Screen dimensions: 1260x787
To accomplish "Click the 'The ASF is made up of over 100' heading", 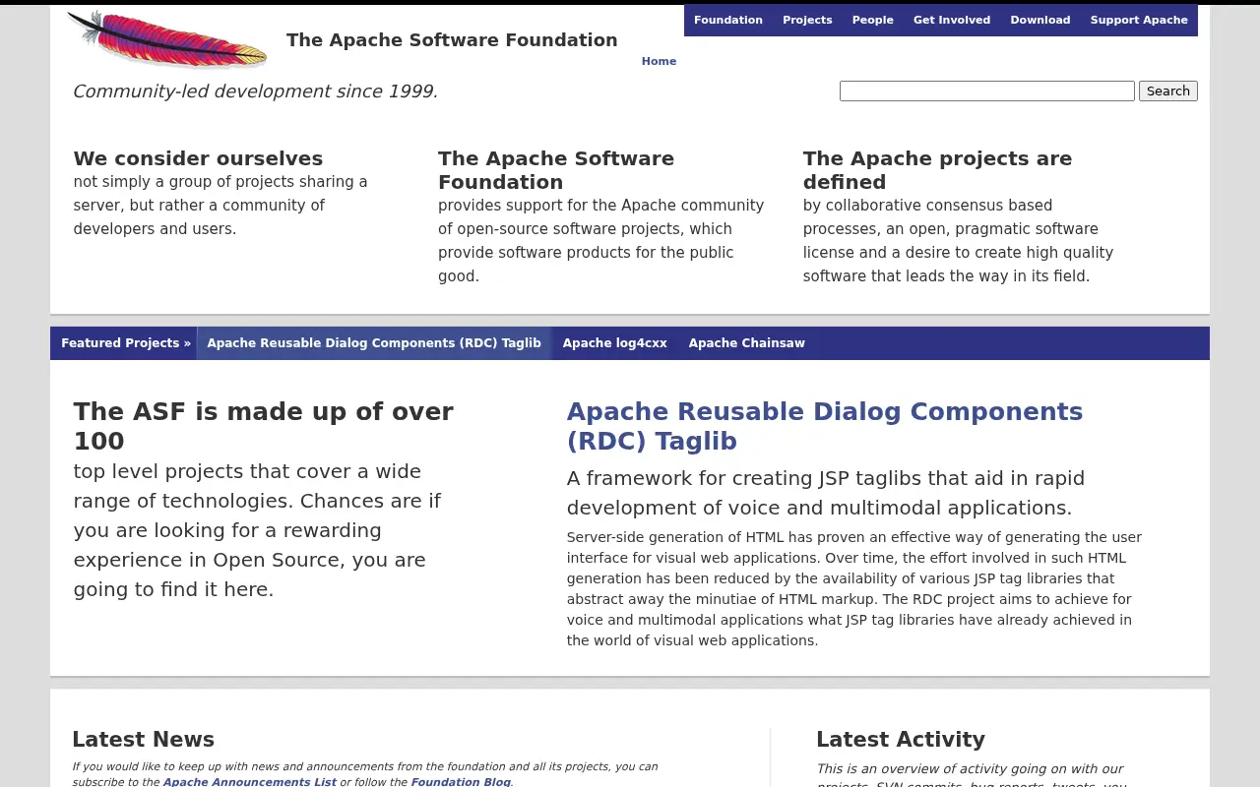I will [264, 426].
